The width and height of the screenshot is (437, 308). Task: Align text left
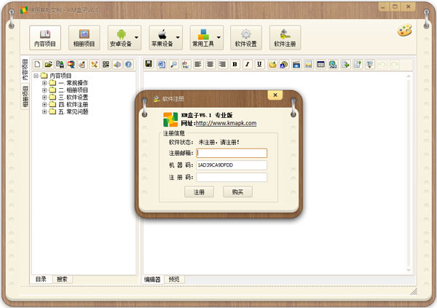pos(198,64)
